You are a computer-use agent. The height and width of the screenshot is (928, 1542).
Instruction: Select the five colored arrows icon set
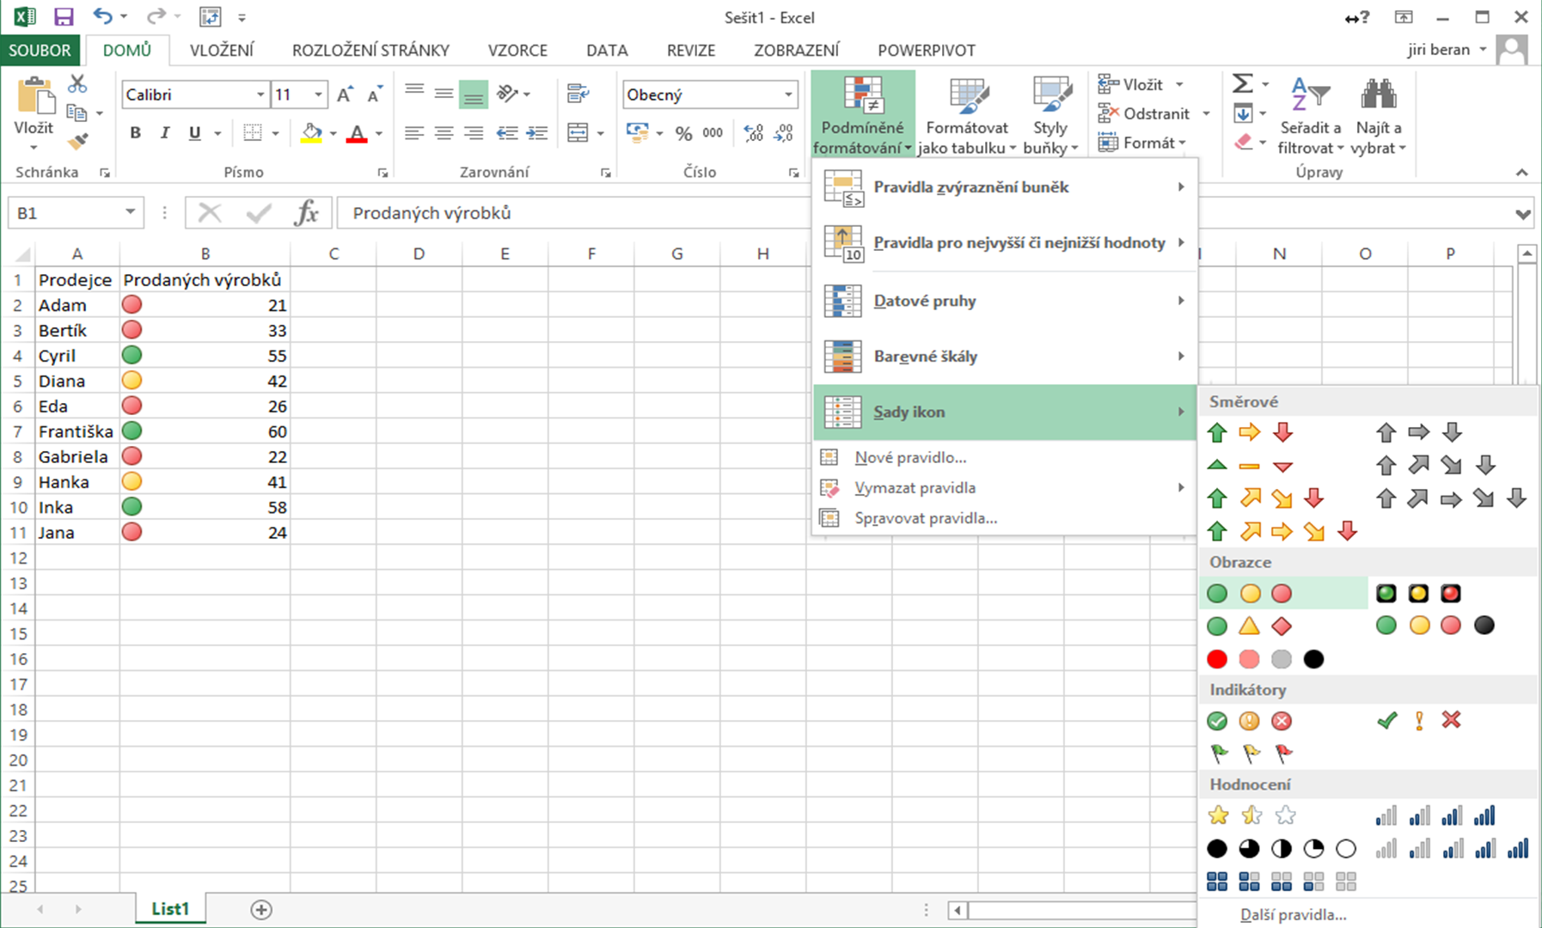coord(1281,531)
